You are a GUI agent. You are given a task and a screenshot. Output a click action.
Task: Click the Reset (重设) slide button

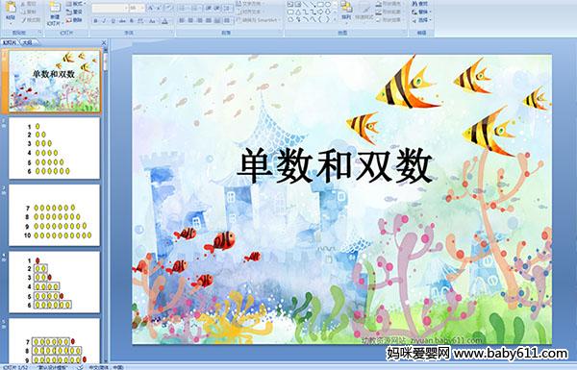point(75,12)
